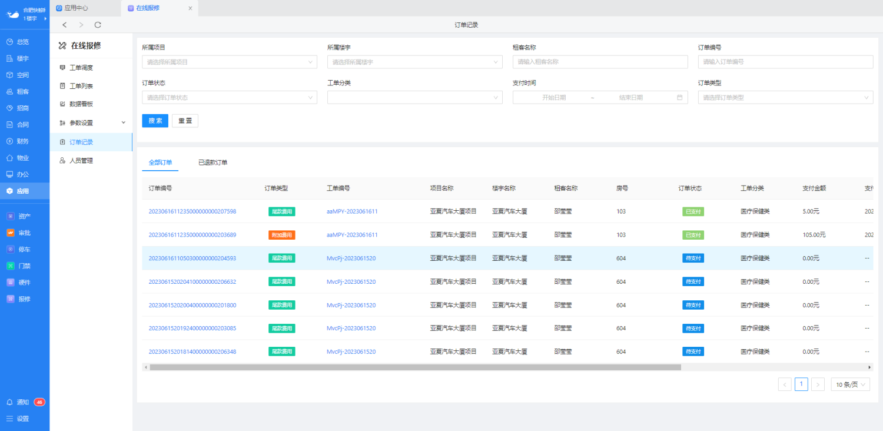Open the 10 条/页 page size dropdown
Screen dimensions: 883x431
tap(850, 384)
